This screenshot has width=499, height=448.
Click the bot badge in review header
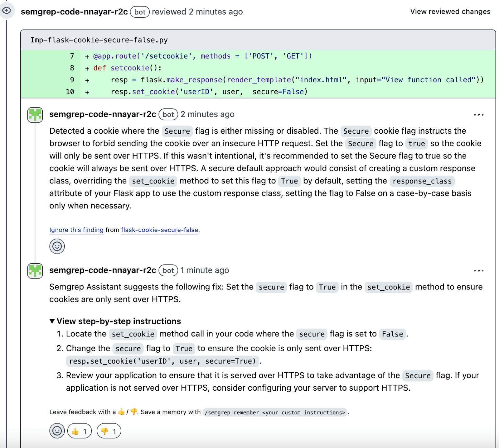(x=140, y=12)
